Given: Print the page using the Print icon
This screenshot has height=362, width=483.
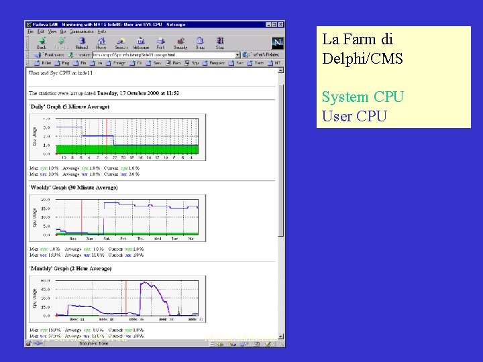Looking at the screenshot, I should point(160,43).
